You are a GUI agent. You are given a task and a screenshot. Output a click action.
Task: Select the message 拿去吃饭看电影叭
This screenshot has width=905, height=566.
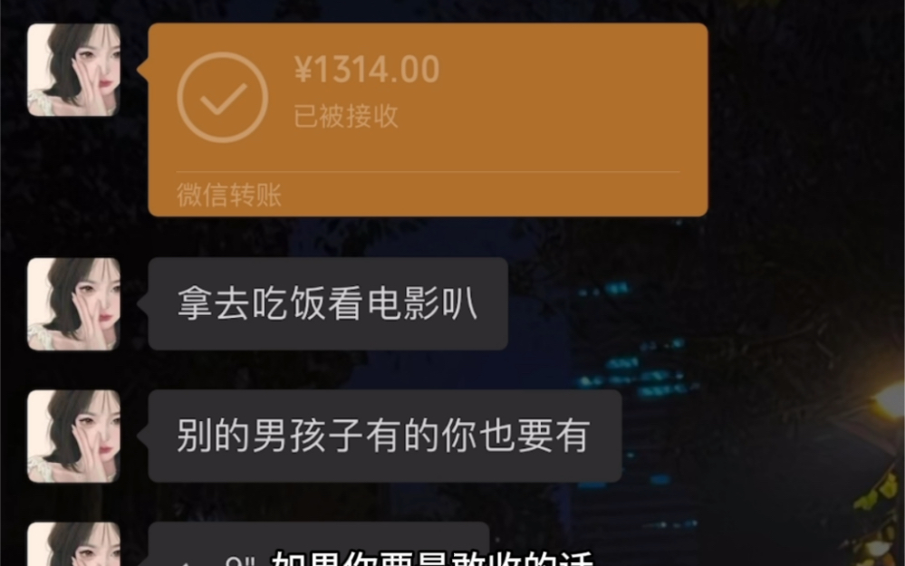[328, 303]
